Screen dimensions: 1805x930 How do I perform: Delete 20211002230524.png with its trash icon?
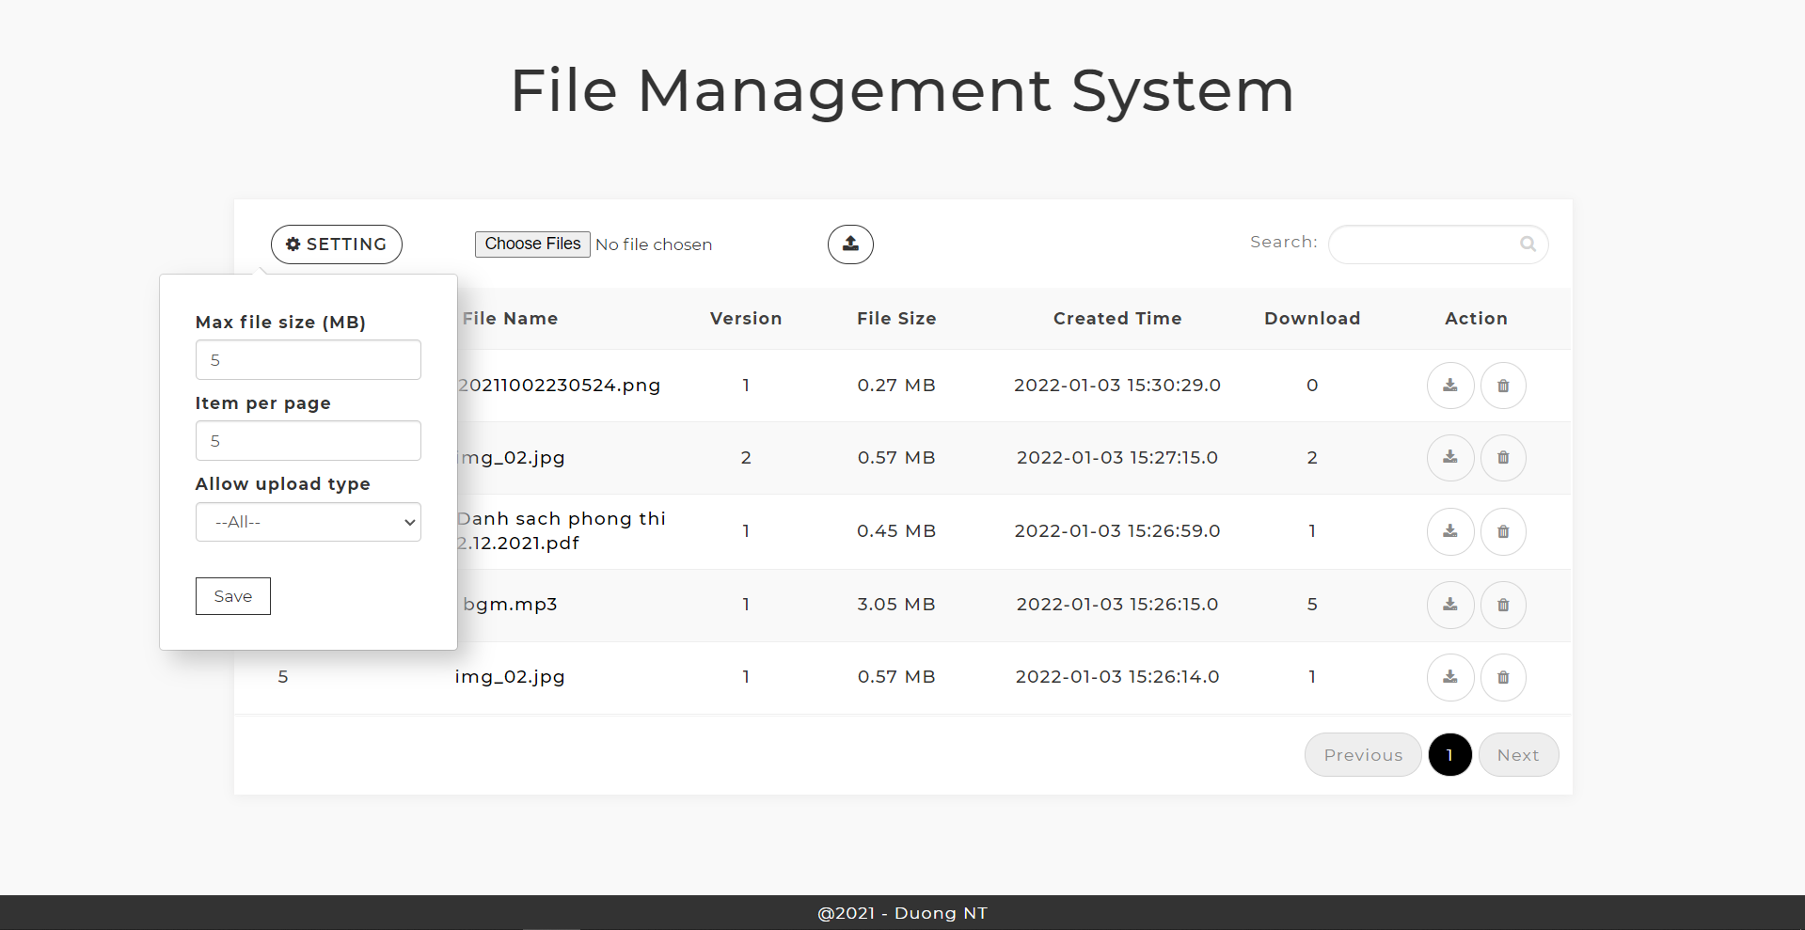1502,385
